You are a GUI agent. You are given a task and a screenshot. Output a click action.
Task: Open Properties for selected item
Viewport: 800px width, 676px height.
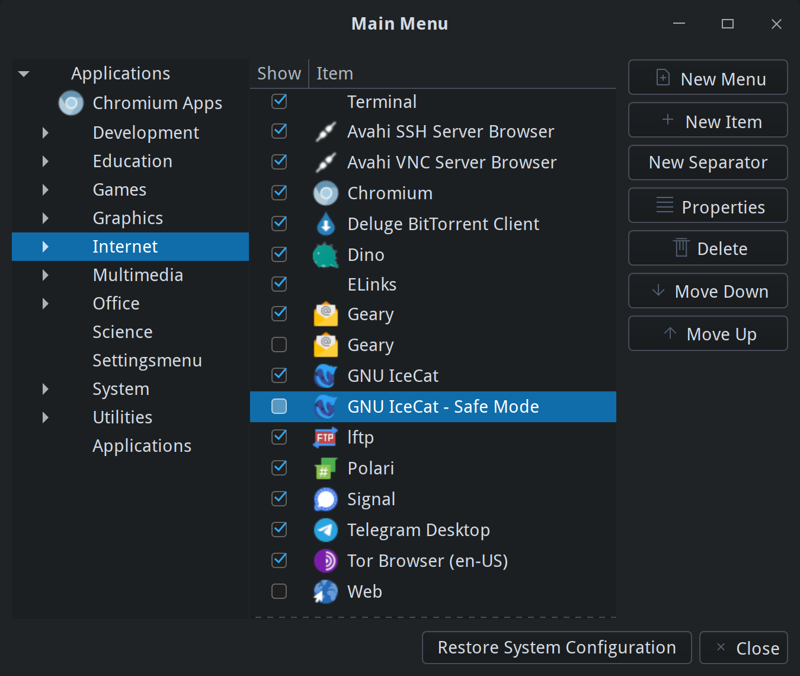[708, 205]
